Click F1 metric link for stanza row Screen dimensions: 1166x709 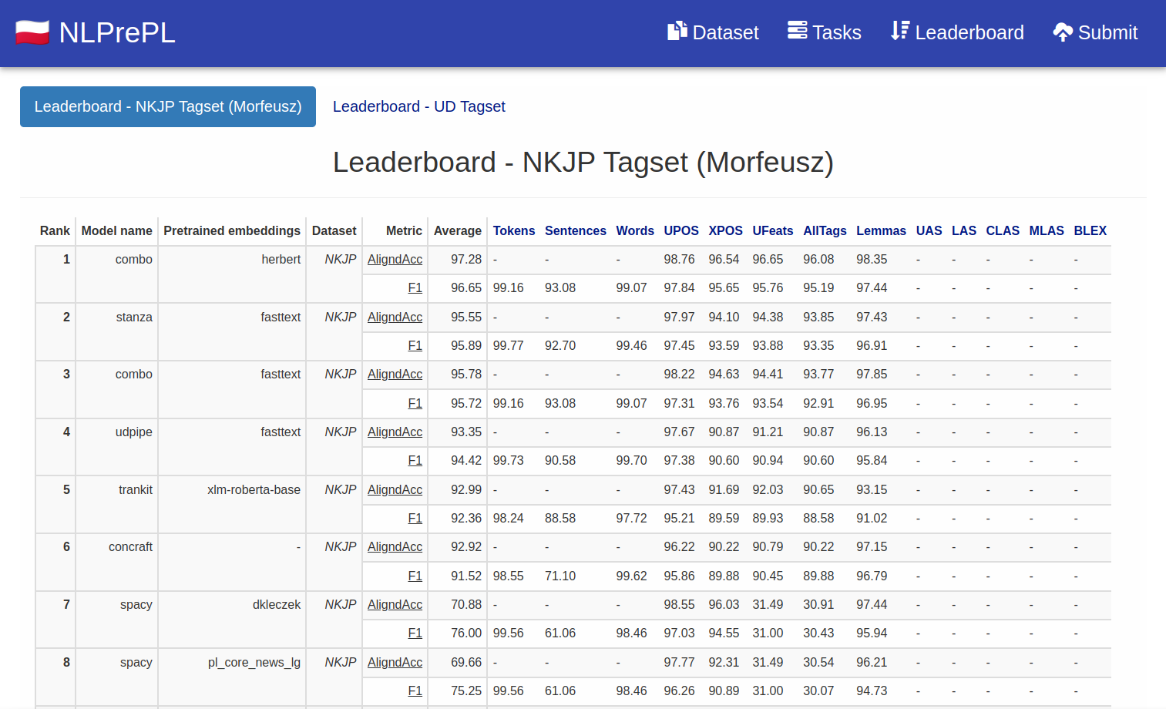(415, 346)
